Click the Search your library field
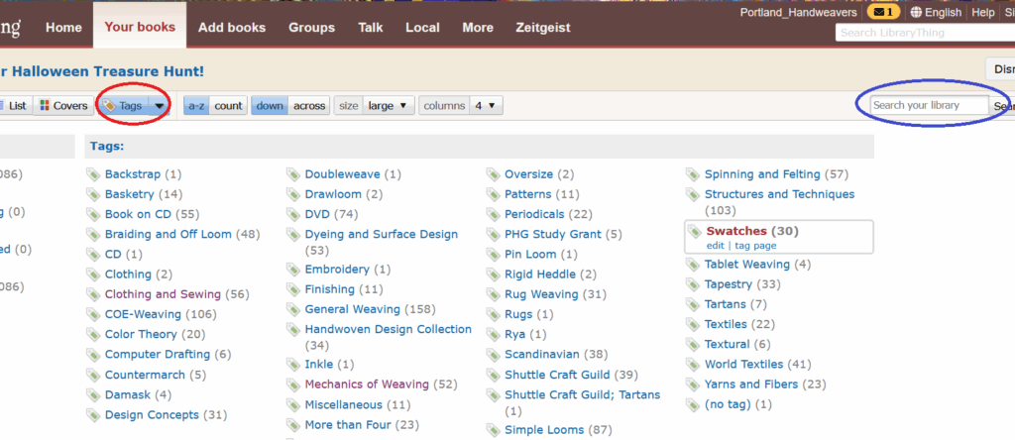Viewport: 1015px width, 440px height. (x=928, y=105)
